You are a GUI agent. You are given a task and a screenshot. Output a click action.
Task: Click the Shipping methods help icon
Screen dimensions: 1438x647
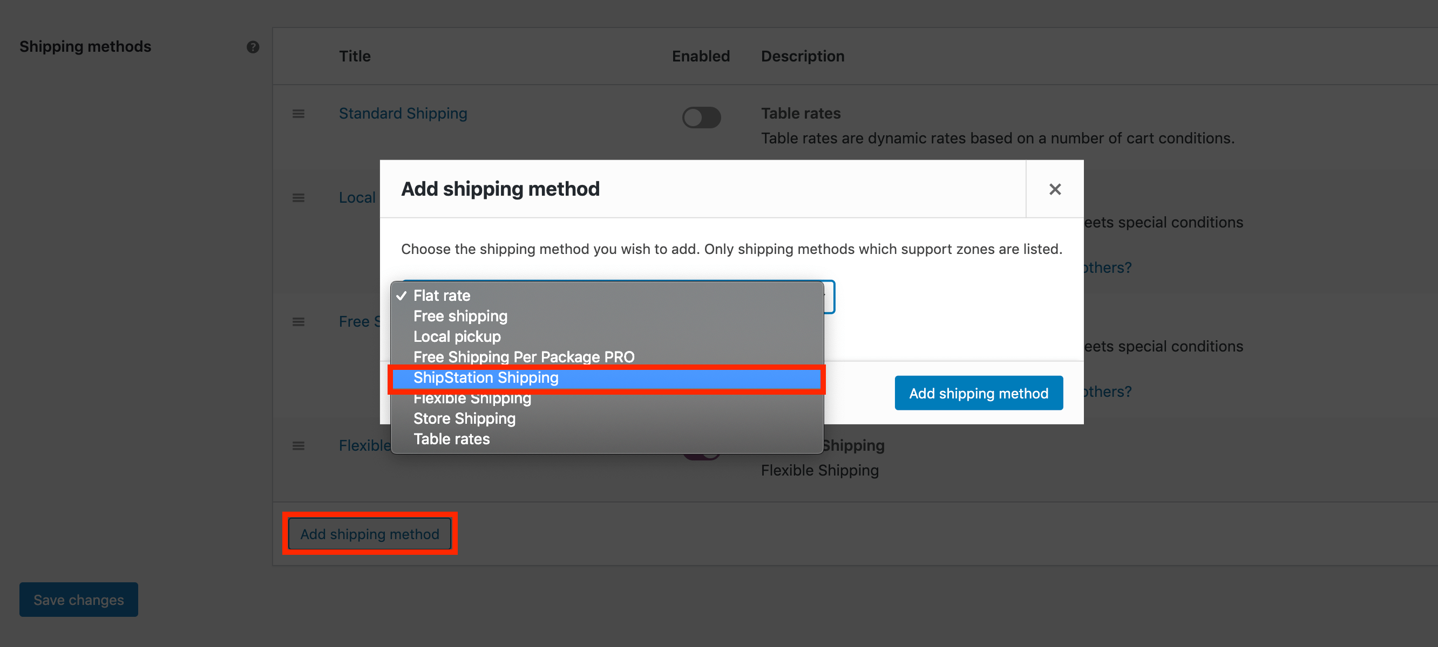[x=253, y=47]
